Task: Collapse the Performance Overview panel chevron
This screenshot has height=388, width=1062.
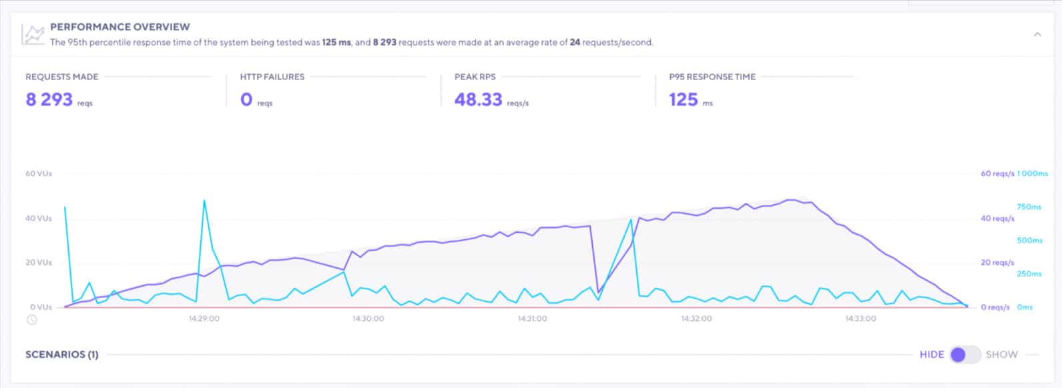Action: 1037,35
